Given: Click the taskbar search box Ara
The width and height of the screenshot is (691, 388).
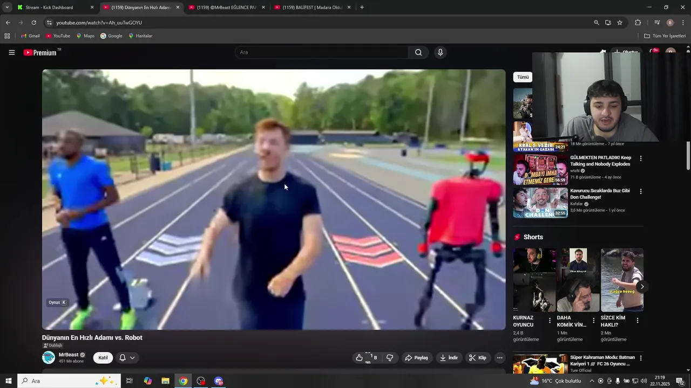Looking at the screenshot, I should coord(69,381).
